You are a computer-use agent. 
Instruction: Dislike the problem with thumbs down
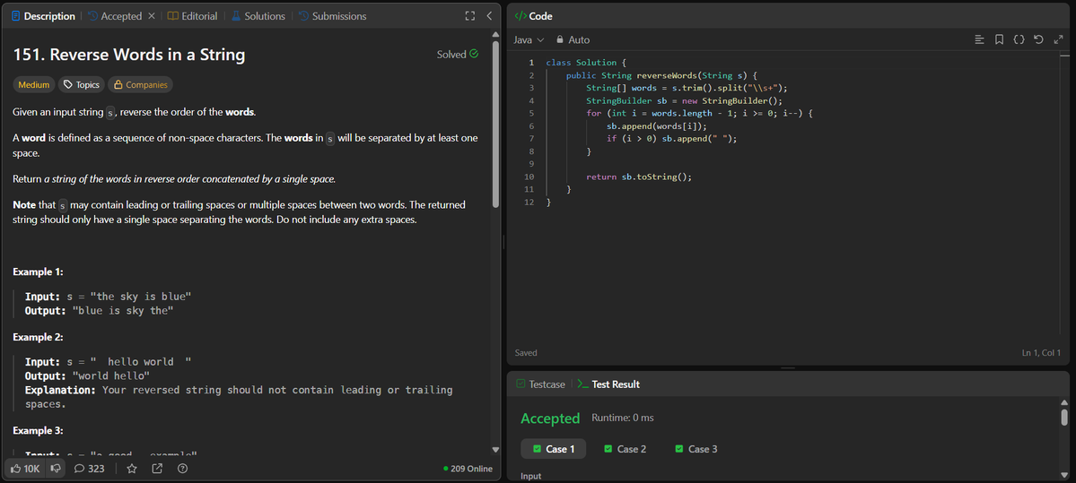57,469
